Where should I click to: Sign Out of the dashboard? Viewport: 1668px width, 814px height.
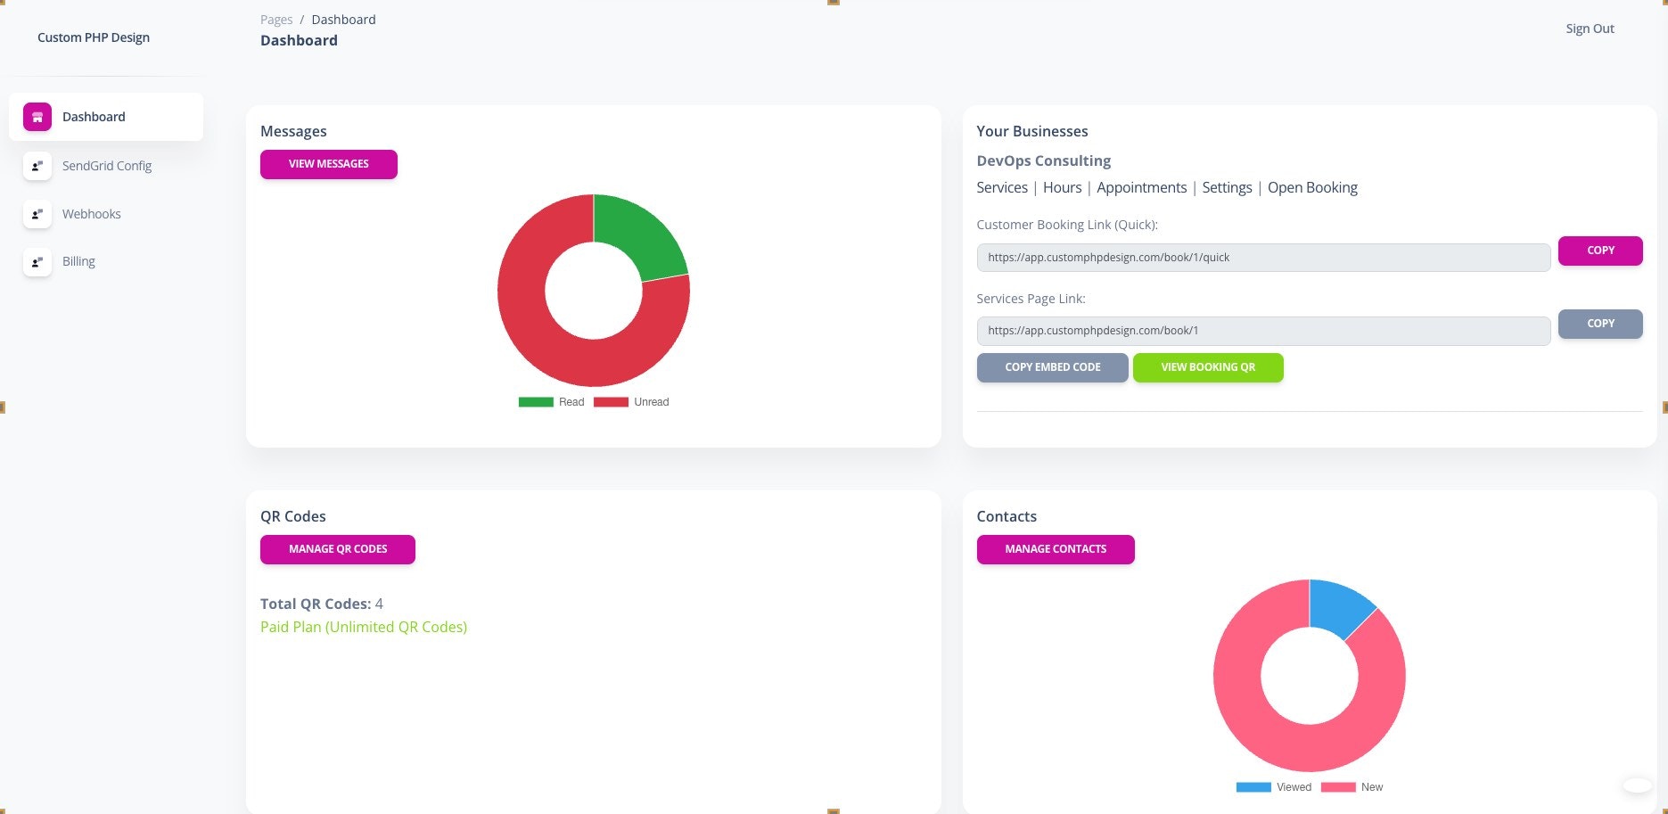point(1589,28)
